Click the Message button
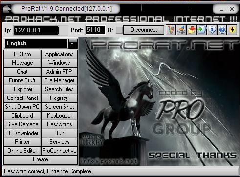 pyautogui.click(x=22, y=63)
